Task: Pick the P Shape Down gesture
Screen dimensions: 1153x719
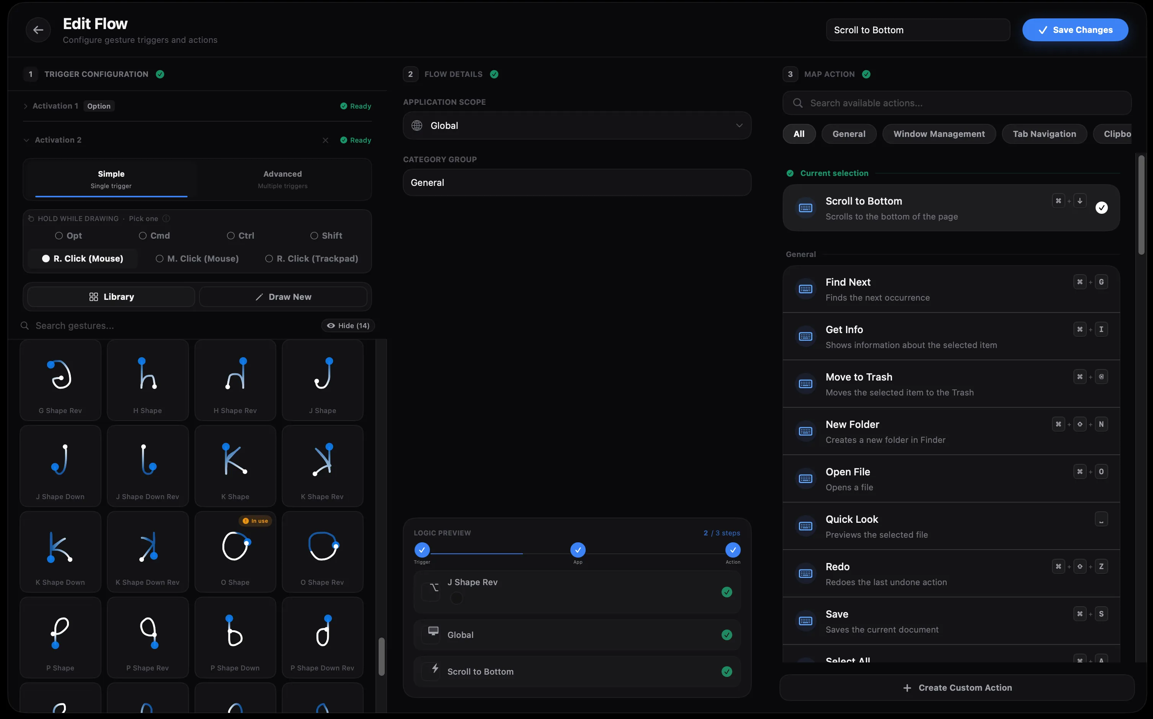Action: 235,638
